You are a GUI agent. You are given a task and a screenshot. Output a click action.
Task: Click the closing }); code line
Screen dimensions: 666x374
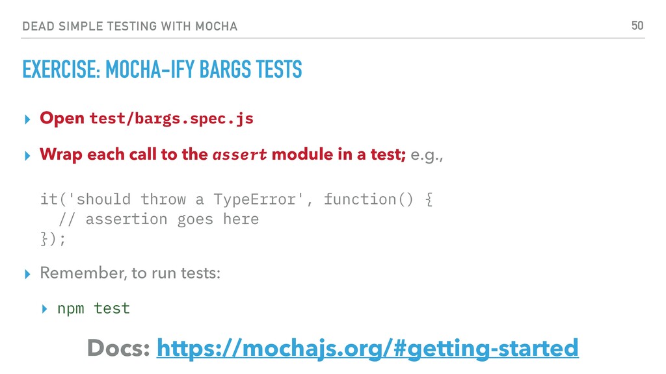pos(53,239)
